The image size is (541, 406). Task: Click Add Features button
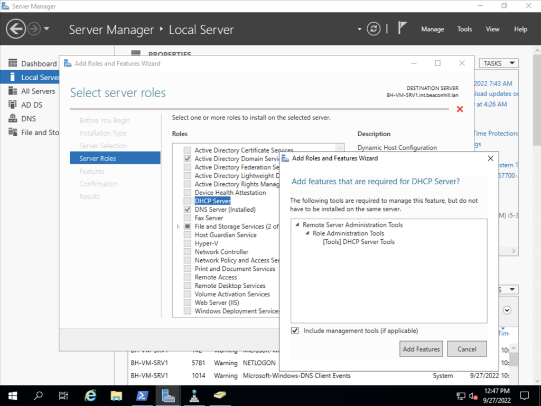coord(421,349)
